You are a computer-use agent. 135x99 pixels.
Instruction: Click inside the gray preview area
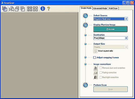tap(39, 55)
